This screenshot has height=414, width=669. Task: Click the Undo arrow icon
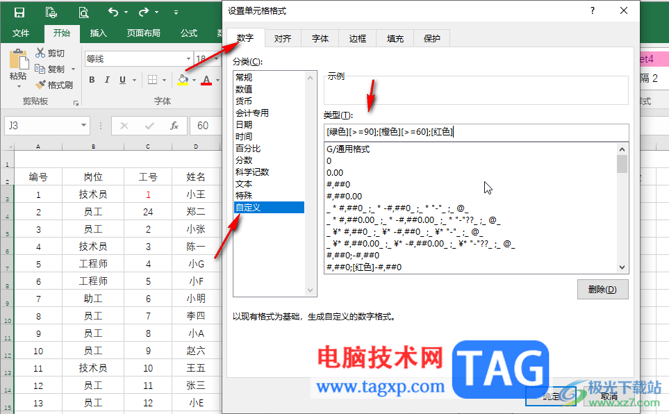click(x=113, y=12)
